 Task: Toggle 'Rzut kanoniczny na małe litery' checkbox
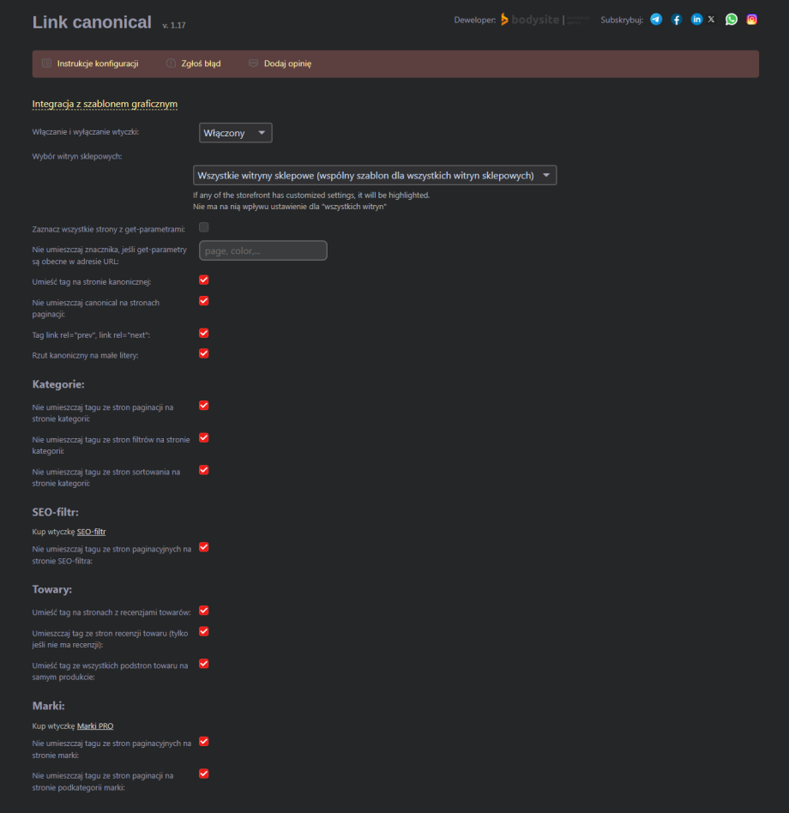(x=204, y=353)
